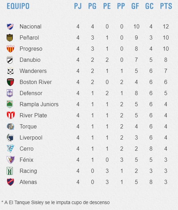Open the Fénix team name
178x210 pixels.
pyautogui.click(x=26, y=160)
